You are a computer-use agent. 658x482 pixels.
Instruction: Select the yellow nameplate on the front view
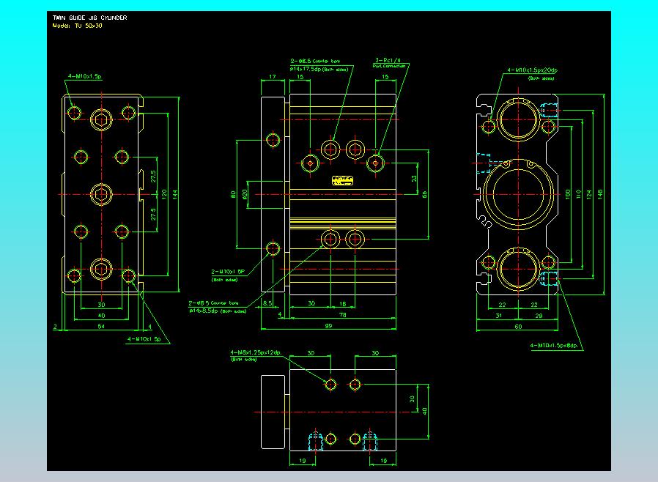[x=342, y=180]
